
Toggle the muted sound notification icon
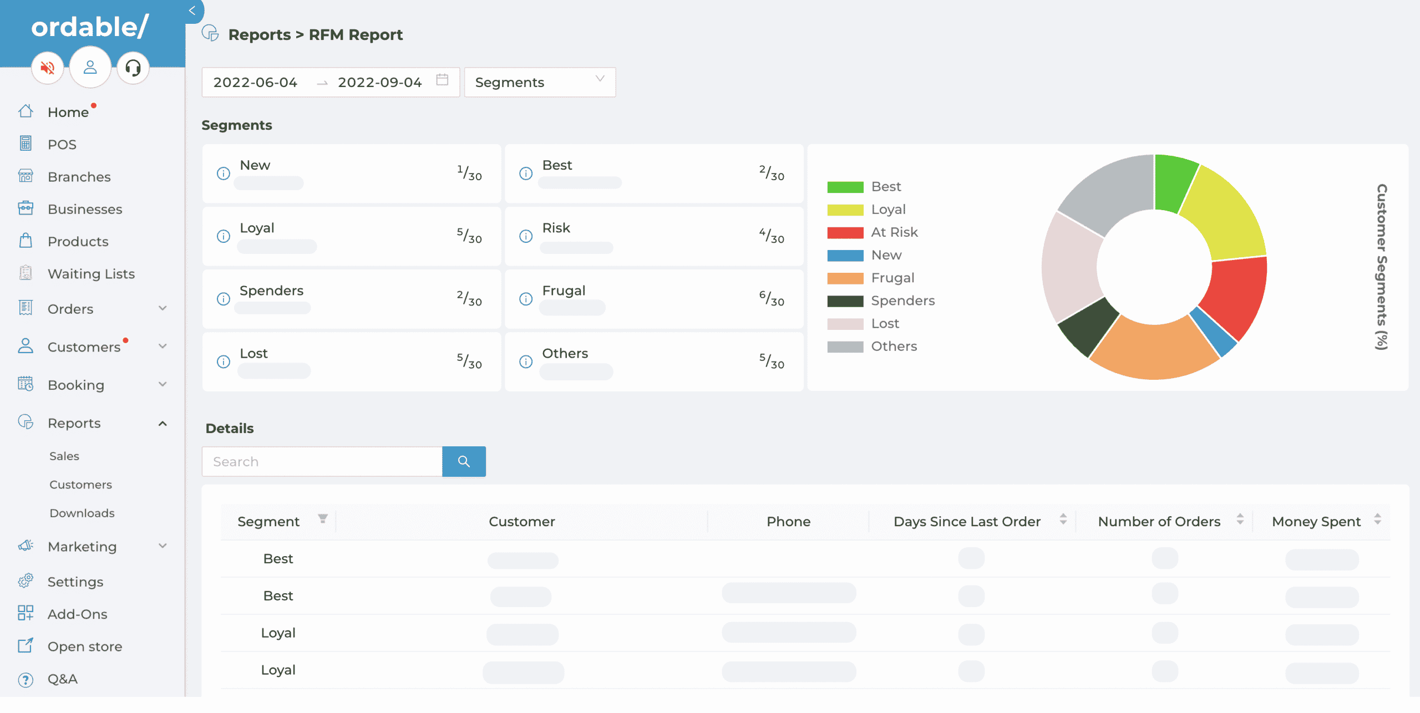click(48, 68)
